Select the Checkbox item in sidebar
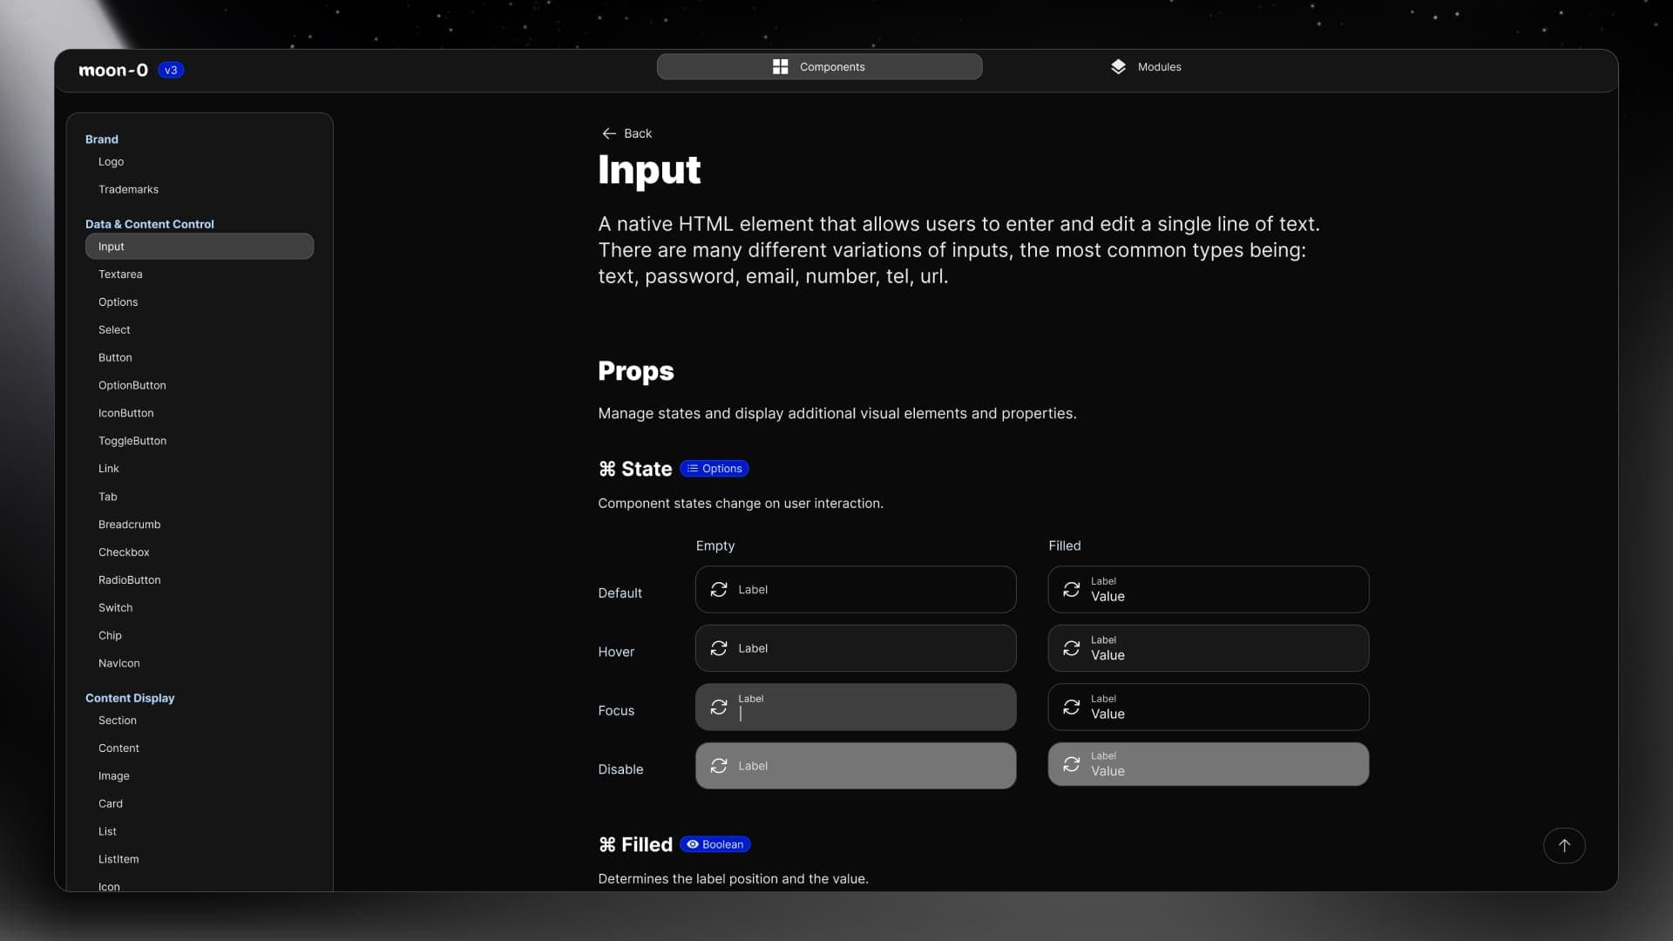Image resolution: width=1673 pixels, height=941 pixels. point(123,552)
